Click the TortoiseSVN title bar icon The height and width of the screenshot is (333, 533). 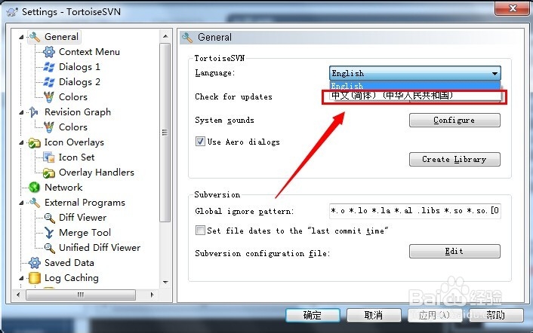tap(12, 12)
